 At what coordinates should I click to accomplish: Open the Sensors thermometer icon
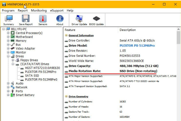[43, 19]
